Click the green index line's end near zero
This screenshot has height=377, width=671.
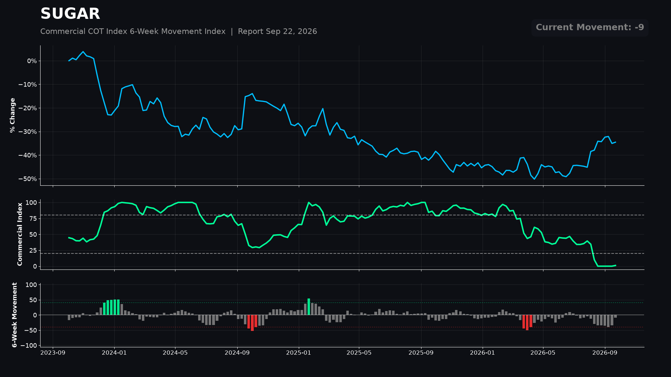coord(615,265)
